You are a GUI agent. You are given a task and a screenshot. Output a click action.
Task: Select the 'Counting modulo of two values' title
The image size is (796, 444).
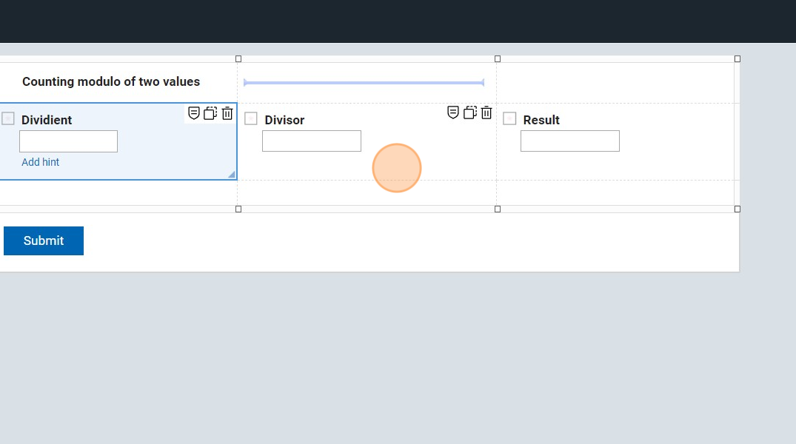point(111,81)
